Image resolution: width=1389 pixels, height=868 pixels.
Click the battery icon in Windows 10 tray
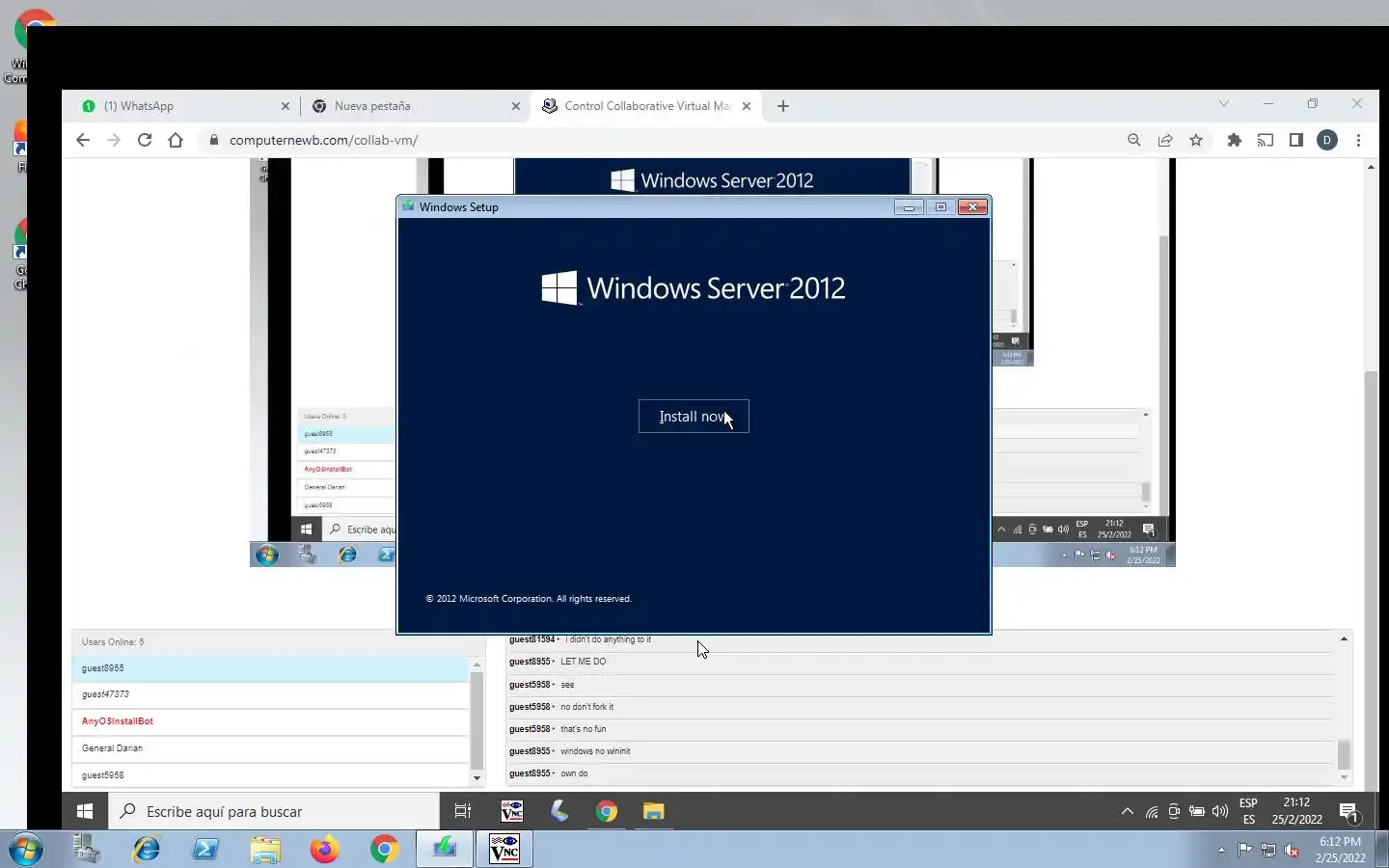(1197, 812)
